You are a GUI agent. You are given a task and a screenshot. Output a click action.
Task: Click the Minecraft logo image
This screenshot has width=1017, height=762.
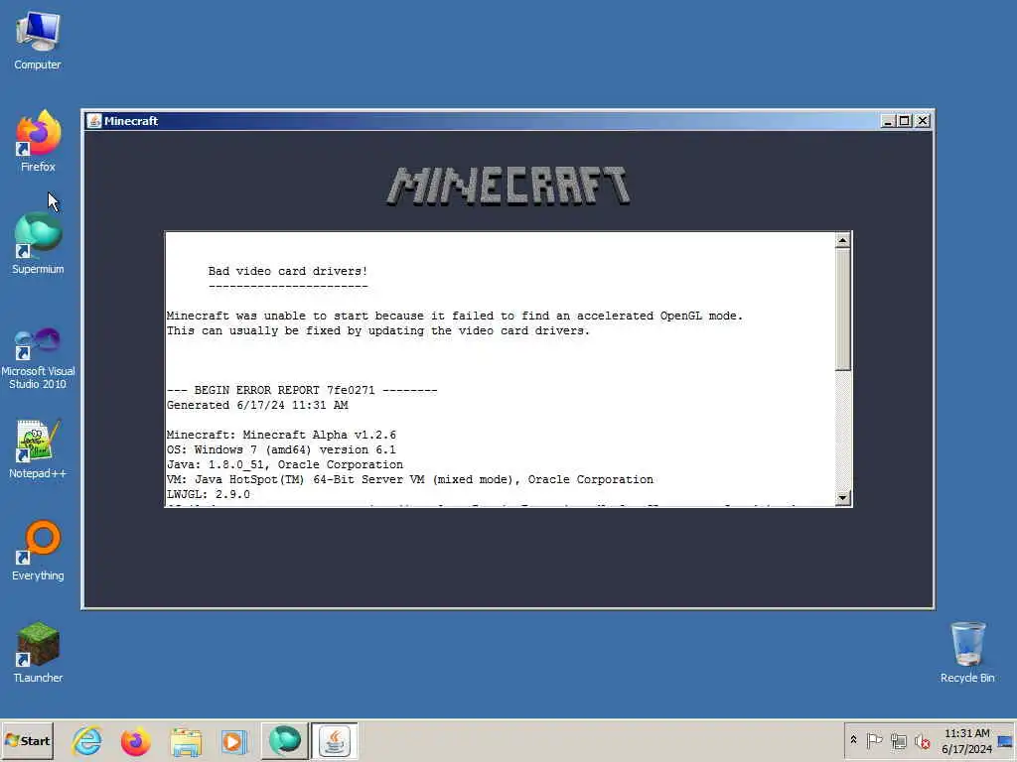pyautogui.click(x=508, y=186)
